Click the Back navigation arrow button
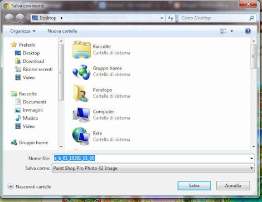262x202 pixels. point(9,18)
